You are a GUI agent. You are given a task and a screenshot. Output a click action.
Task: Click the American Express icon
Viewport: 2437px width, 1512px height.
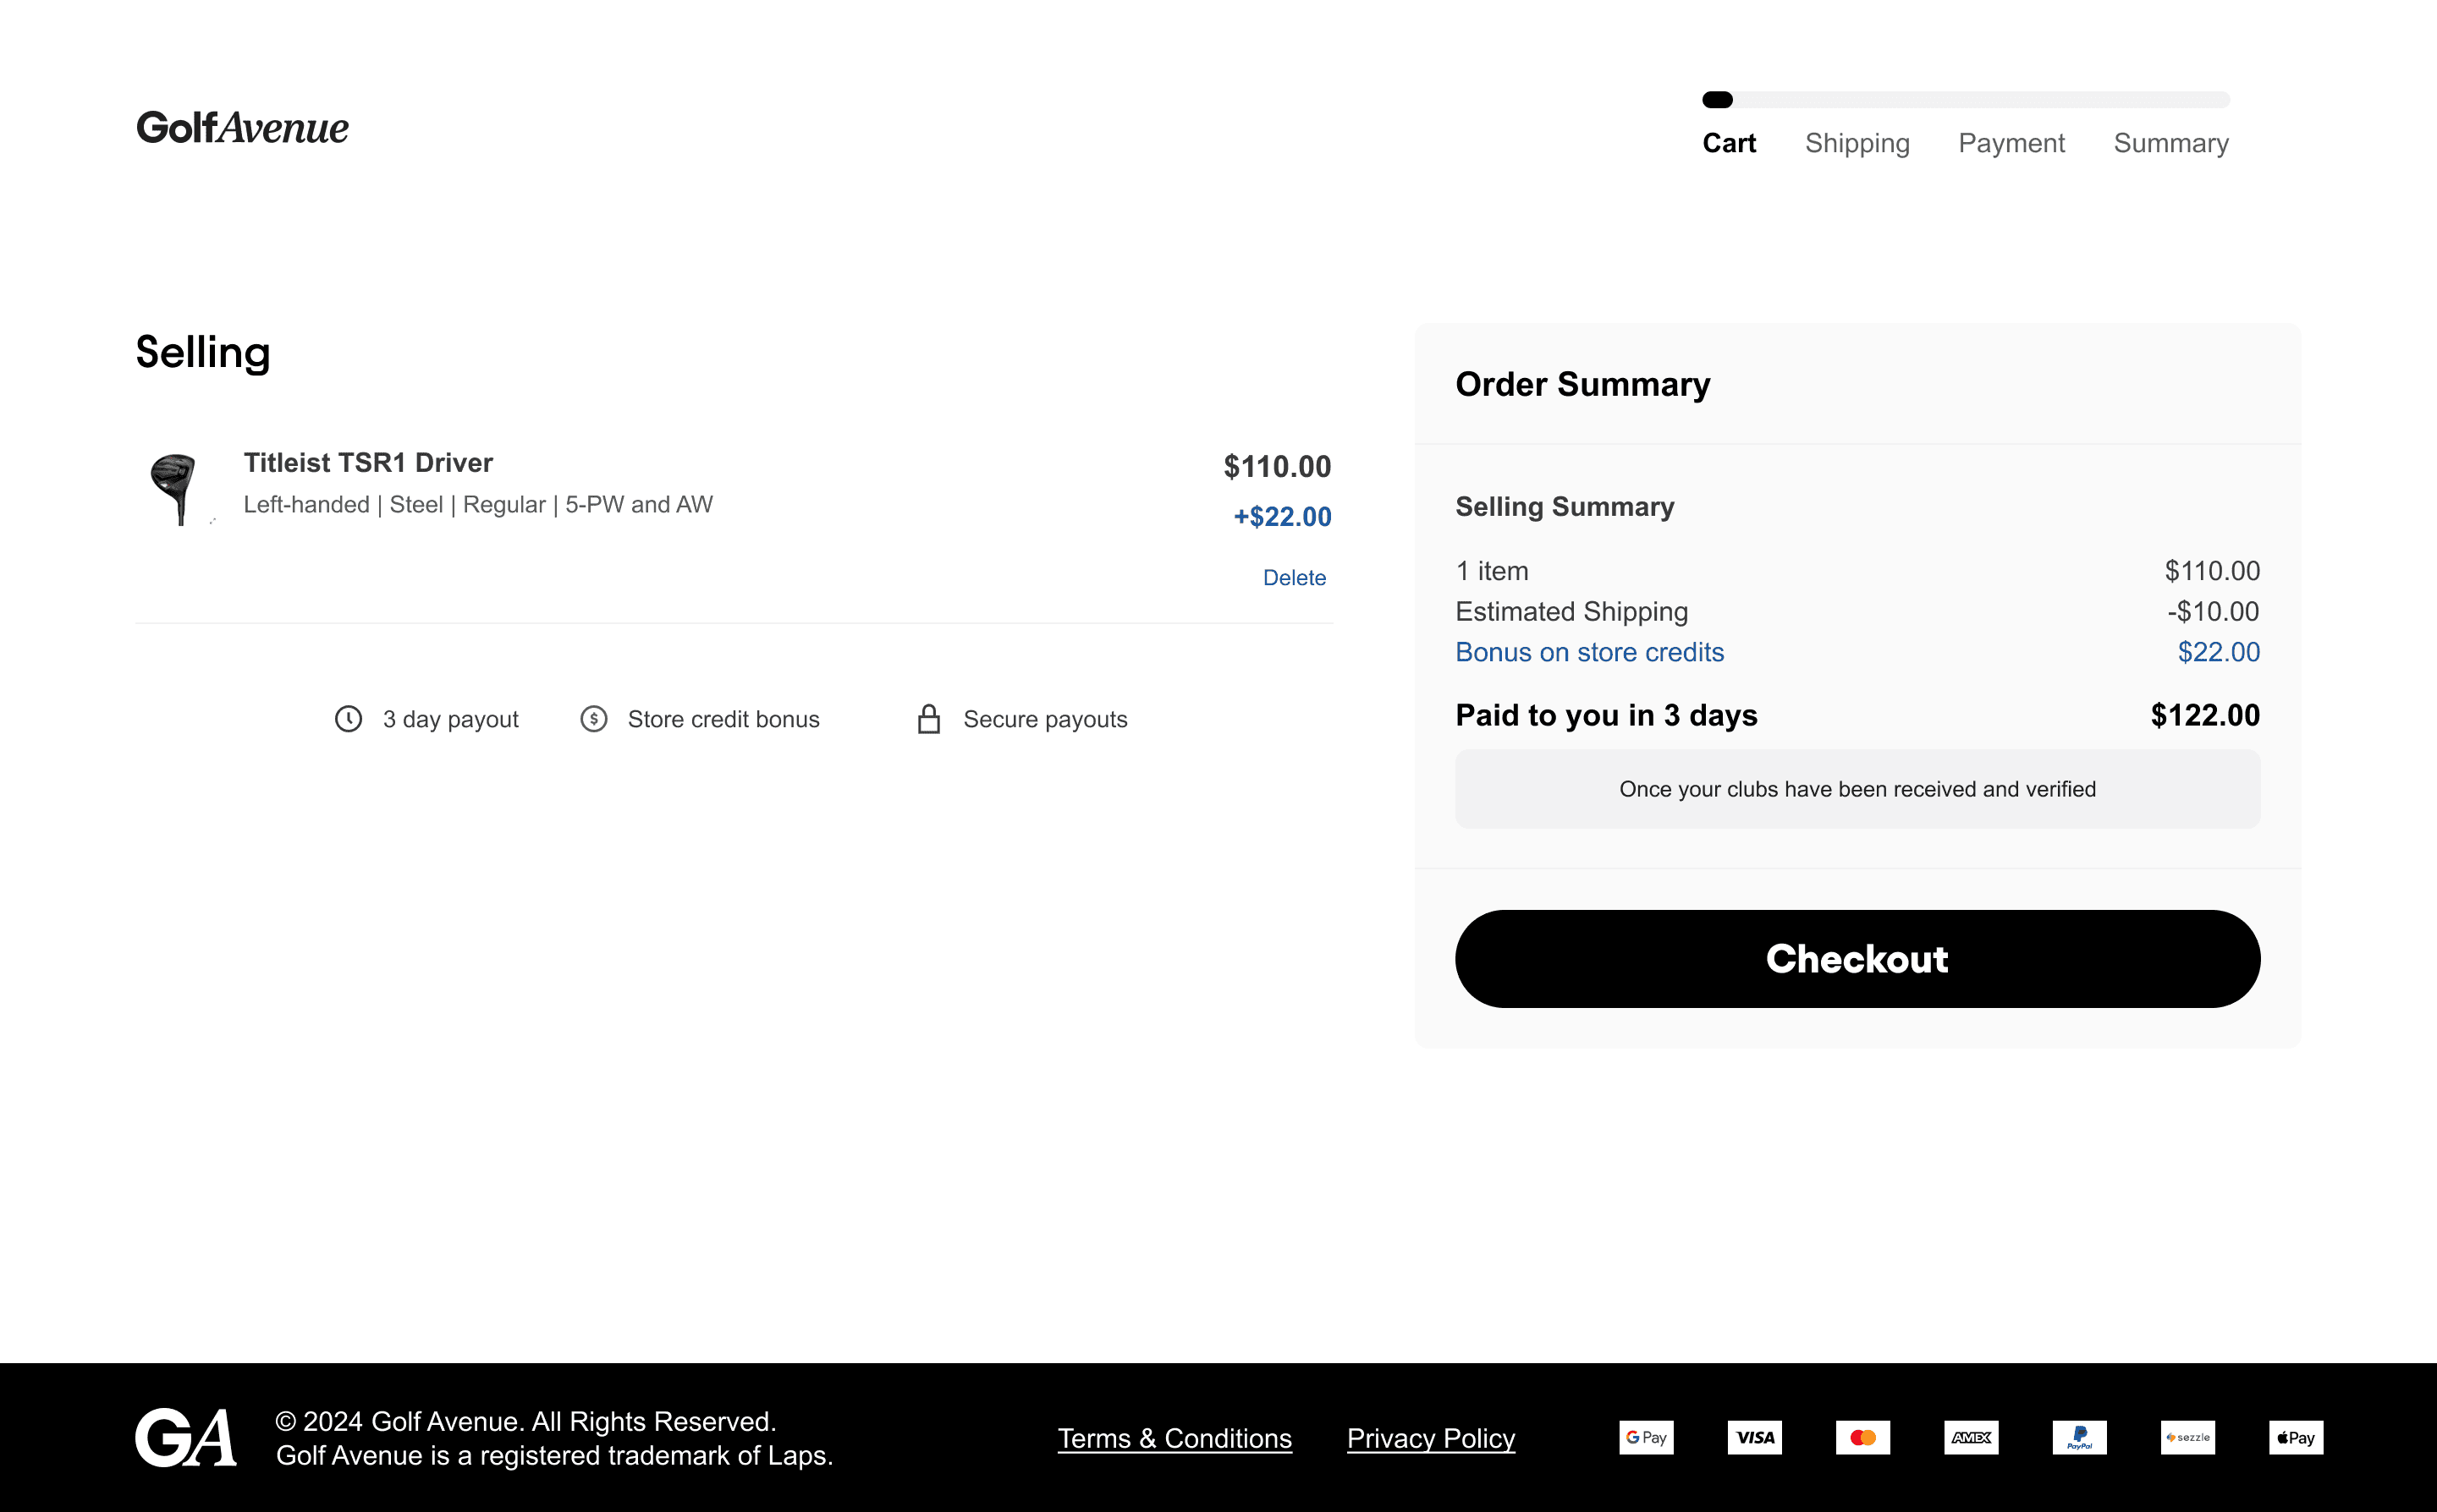point(1971,1437)
